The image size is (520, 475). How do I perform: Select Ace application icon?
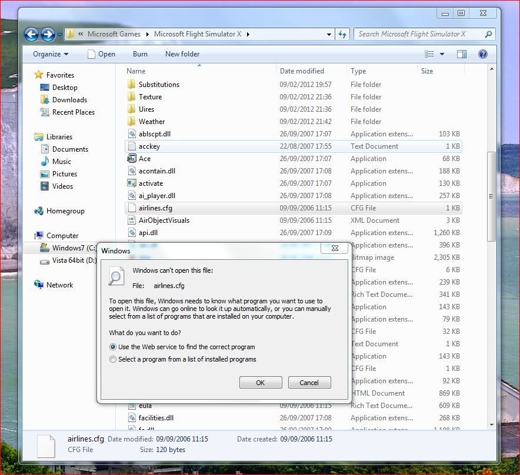(x=132, y=159)
